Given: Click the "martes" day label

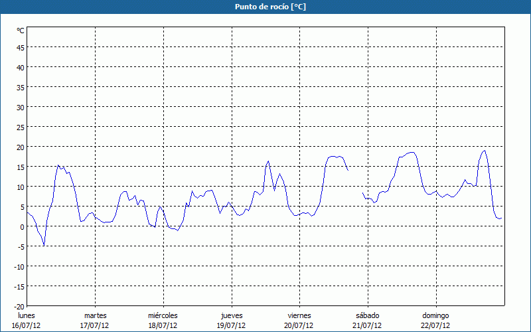Looking at the screenshot, I should tap(95, 315).
